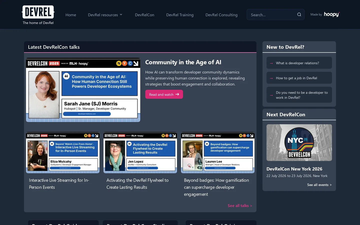
Task: Click See all events link
Action: [319, 185]
